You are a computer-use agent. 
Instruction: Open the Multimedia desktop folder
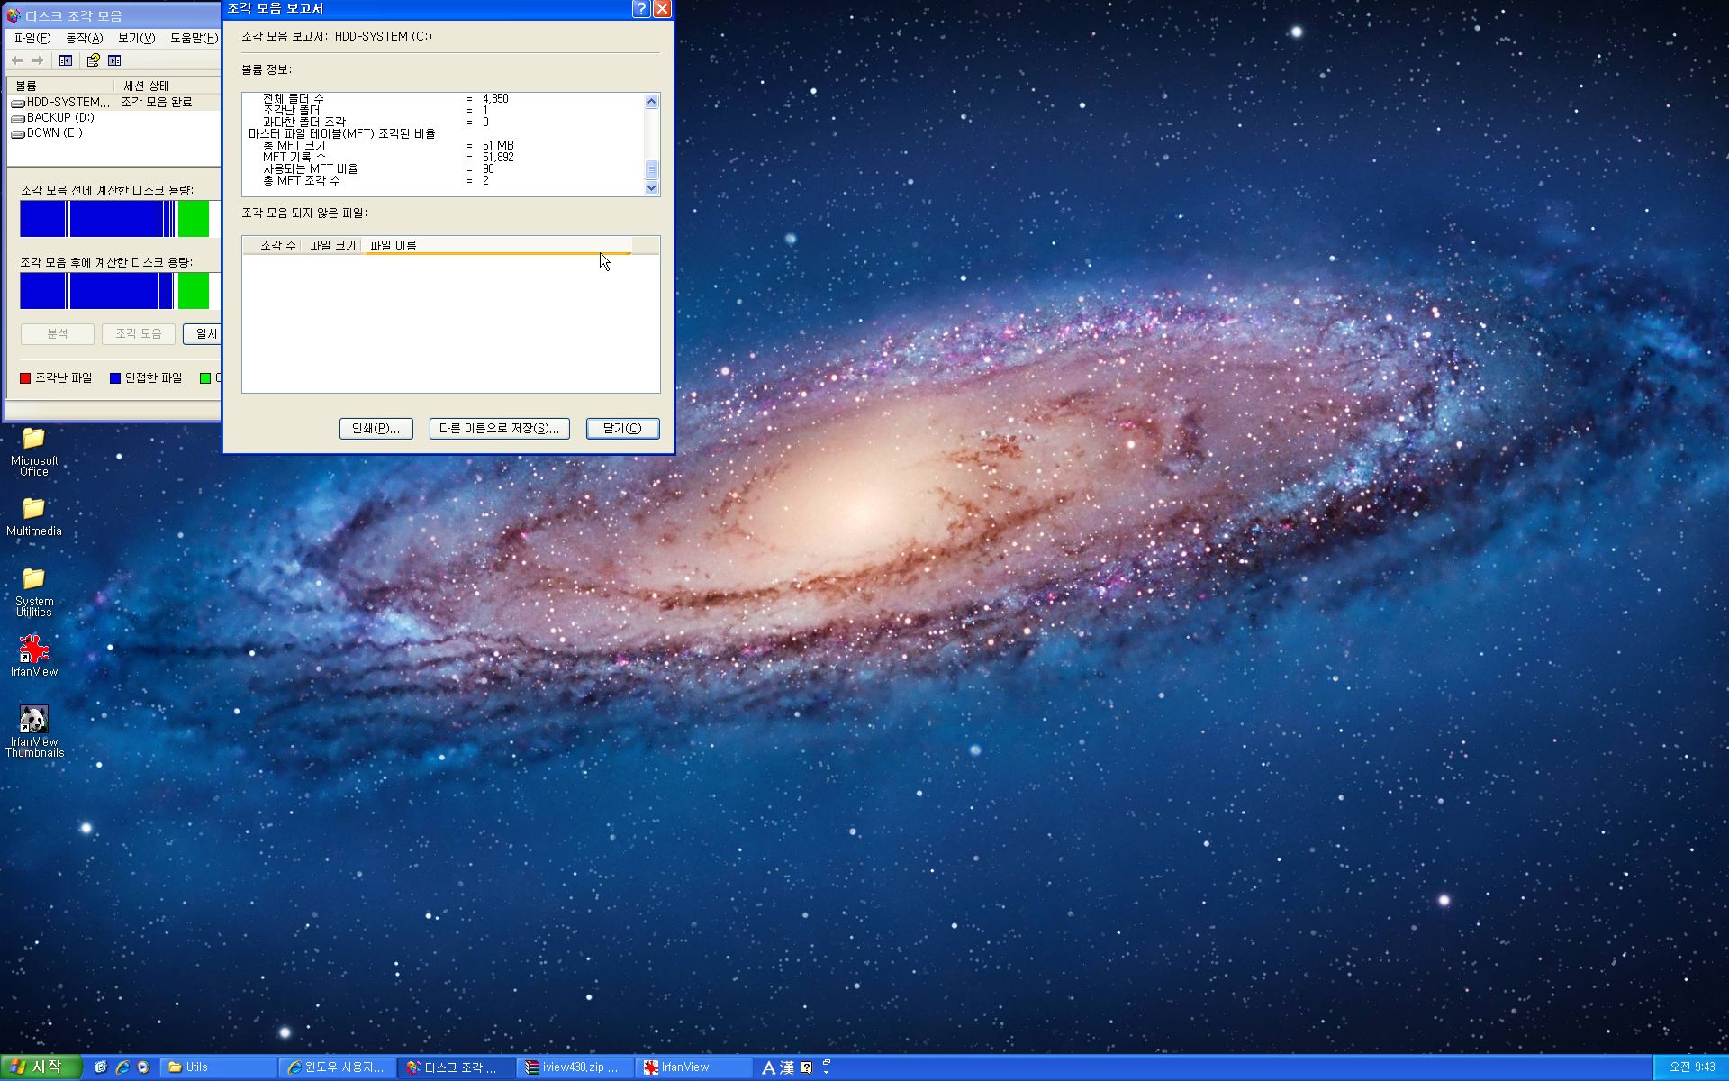tap(34, 517)
